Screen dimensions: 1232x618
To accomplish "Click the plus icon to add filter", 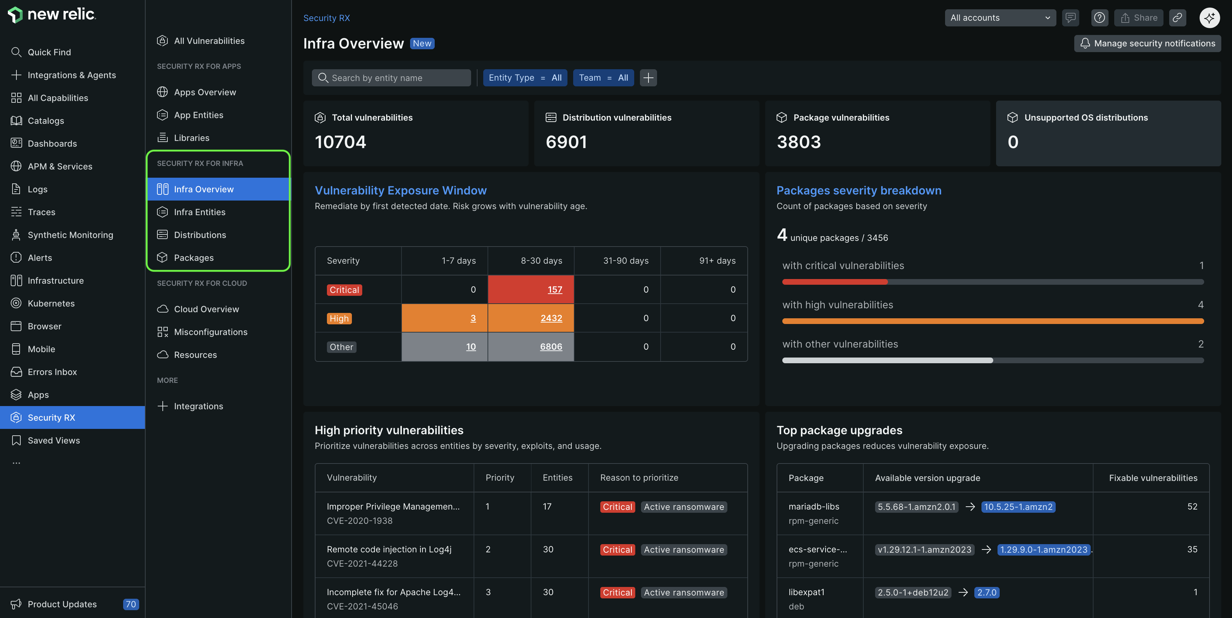I will click(x=648, y=77).
